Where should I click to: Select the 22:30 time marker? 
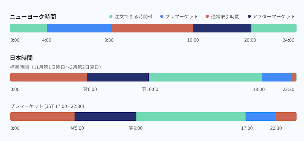click(276, 128)
